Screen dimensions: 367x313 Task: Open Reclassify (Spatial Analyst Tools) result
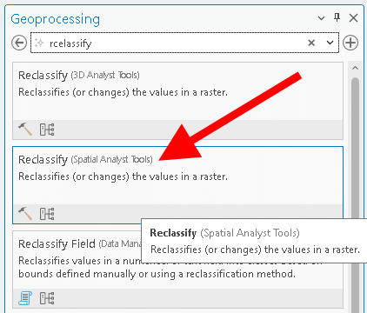pos(177,185)
